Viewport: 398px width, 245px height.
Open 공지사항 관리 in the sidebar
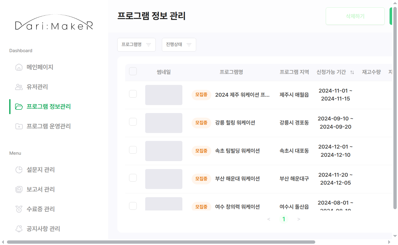43,229
